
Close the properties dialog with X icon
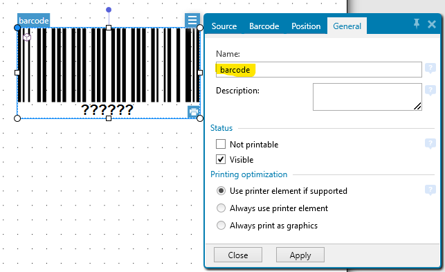pyautogui.click(x=432, y=24)
